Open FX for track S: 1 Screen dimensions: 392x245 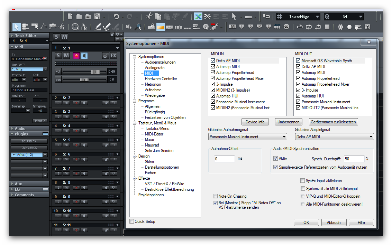(x=113, y=56)
